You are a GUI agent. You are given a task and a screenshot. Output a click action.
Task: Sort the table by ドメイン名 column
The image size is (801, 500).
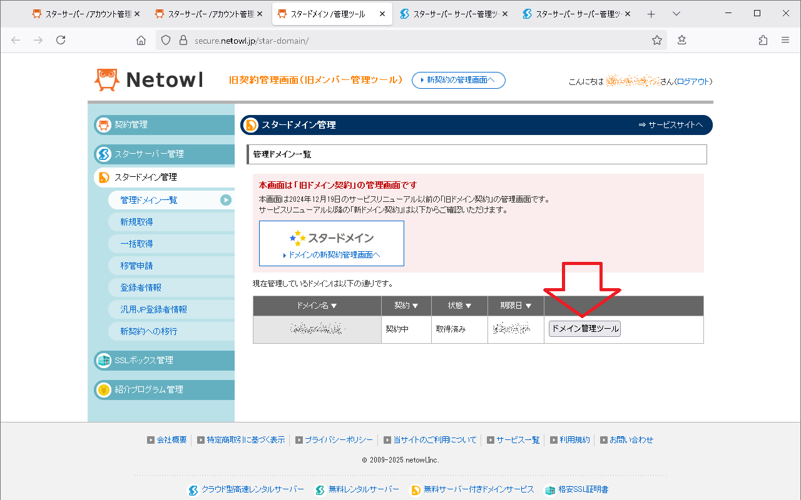317,306
